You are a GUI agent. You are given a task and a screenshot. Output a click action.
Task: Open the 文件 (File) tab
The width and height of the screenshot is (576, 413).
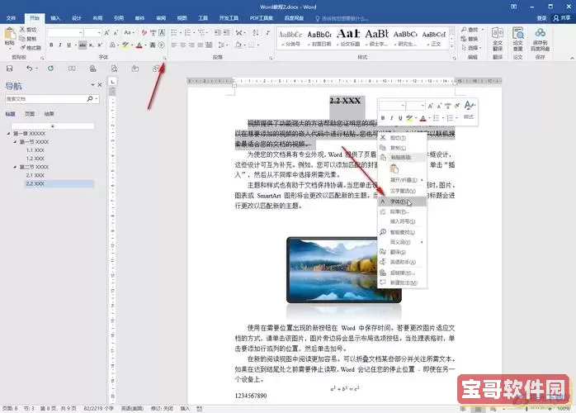(x=11, y=18)
